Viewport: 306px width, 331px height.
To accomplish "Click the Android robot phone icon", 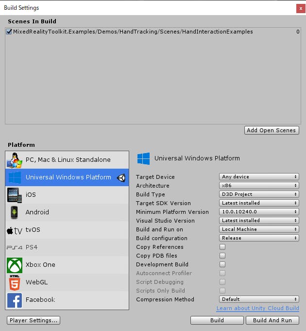I will [14, 212].
